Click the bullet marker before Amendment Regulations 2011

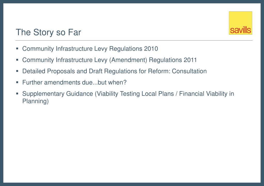(x=17, y=60)
